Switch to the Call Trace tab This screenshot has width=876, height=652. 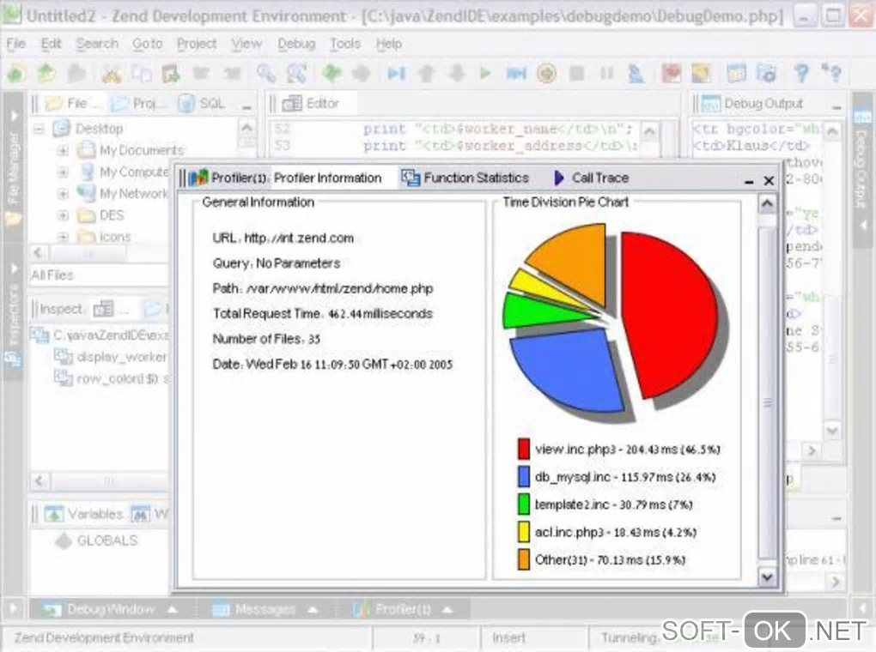point(592,178)
